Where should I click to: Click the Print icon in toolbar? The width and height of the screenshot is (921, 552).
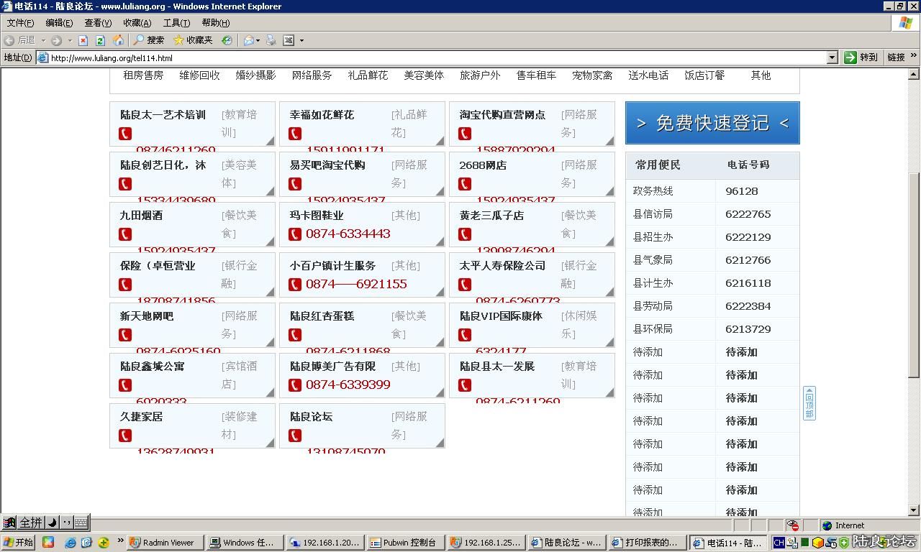point(271,40)
